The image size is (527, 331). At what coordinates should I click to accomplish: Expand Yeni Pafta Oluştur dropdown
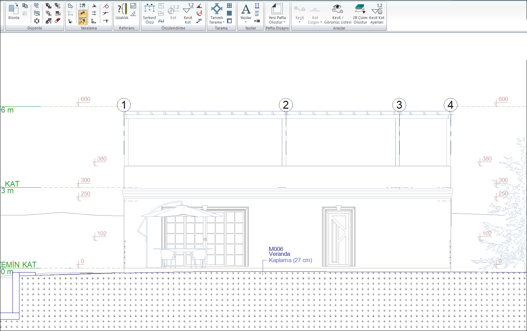[284, 22]
